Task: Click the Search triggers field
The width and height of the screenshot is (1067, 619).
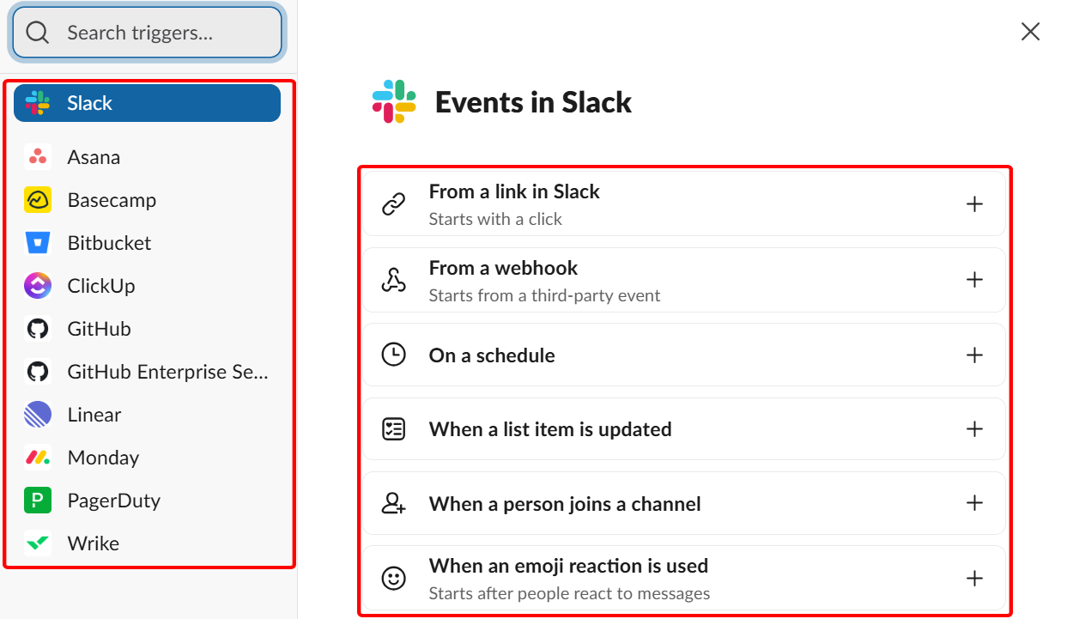Action: pyautogui.click(x=146, y=32)
